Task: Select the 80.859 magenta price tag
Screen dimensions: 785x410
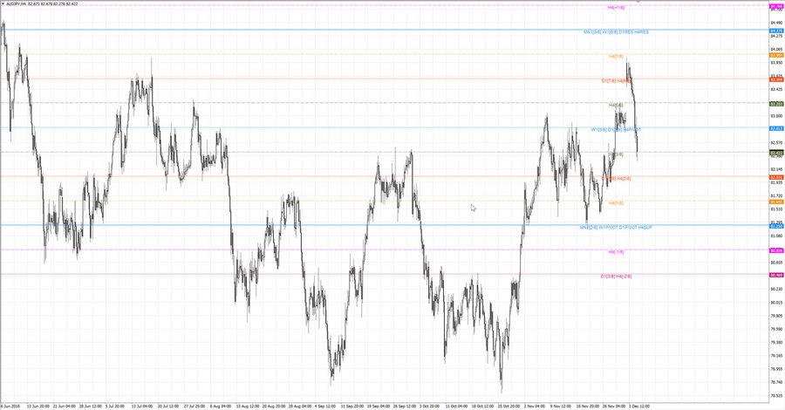Action: click(x=776, y=251)
